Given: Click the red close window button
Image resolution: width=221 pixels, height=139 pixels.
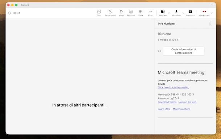Looking at the screenshot, I should [x=8, y=5].
